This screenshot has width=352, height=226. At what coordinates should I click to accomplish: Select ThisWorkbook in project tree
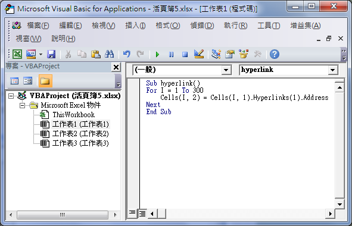tap(73, 115)
